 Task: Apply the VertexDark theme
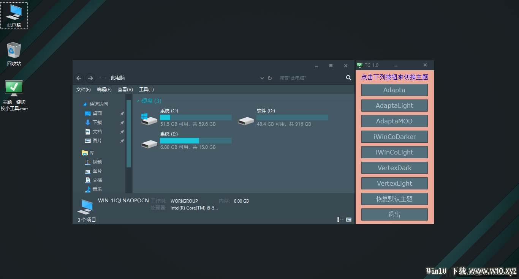(x=394, y=168)
